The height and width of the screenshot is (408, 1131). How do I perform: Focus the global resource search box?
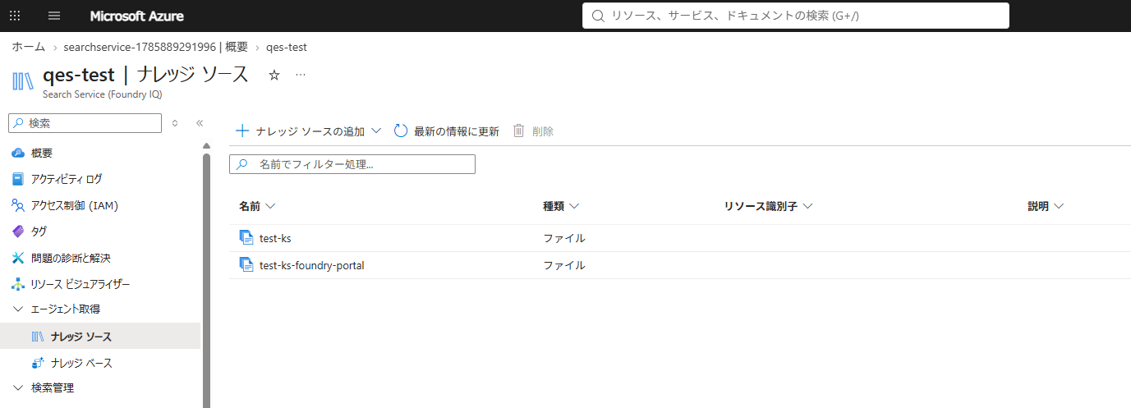(x=795, y=16)
